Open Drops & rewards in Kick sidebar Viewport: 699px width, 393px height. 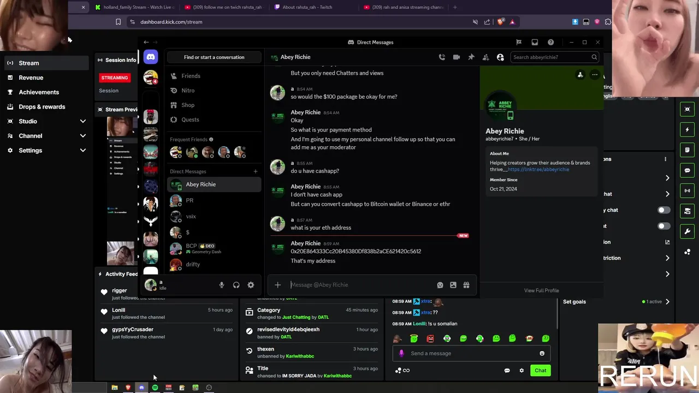click(46, 107)
